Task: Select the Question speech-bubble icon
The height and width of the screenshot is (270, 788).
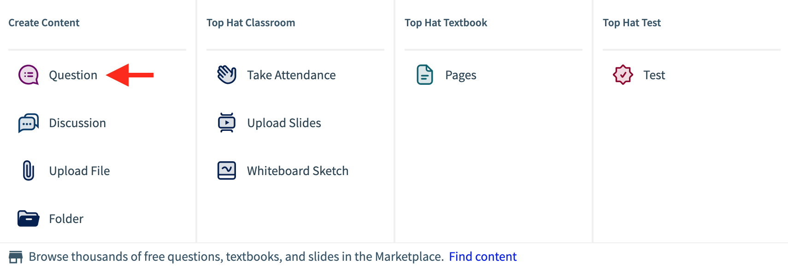Action: [x=28, y=75]
